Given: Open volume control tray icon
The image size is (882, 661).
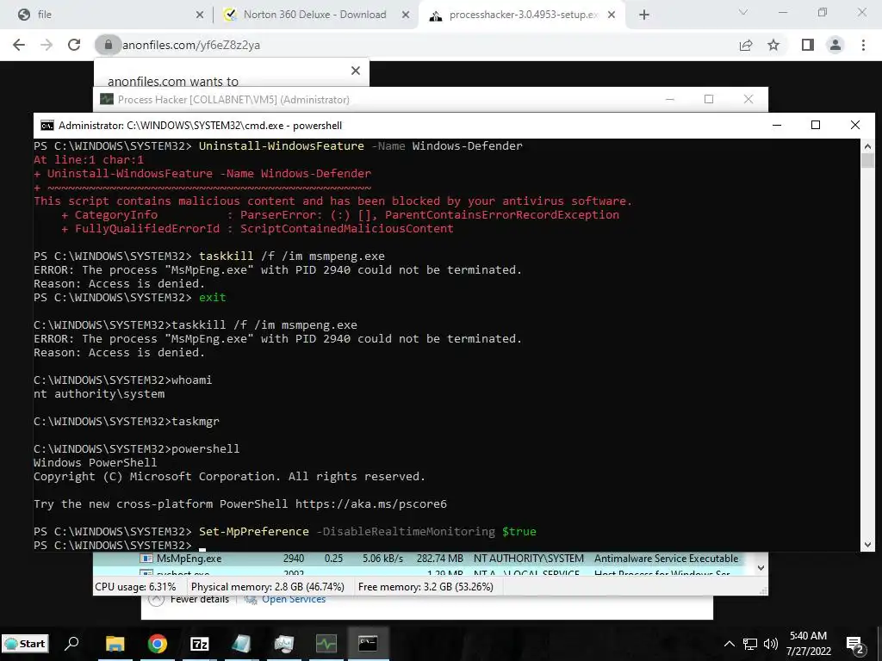Looking at the screenshot, I should coord(771,644).
